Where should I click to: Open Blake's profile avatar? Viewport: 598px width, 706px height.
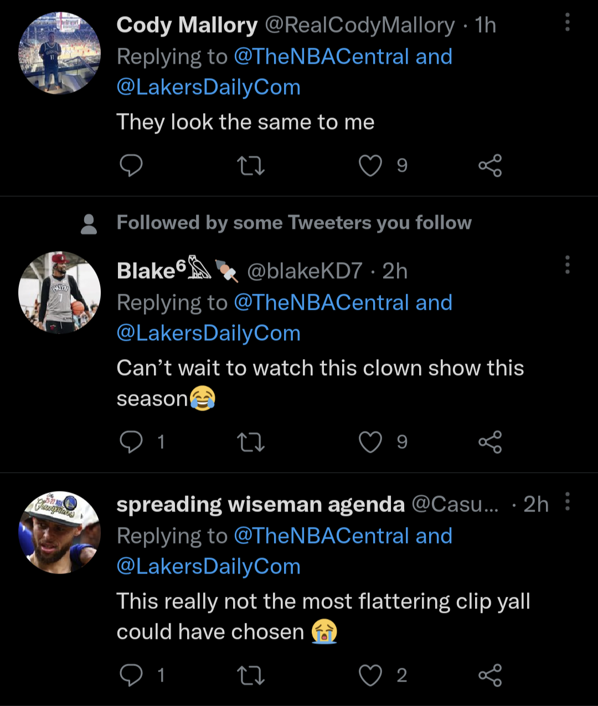coord(60,293)
